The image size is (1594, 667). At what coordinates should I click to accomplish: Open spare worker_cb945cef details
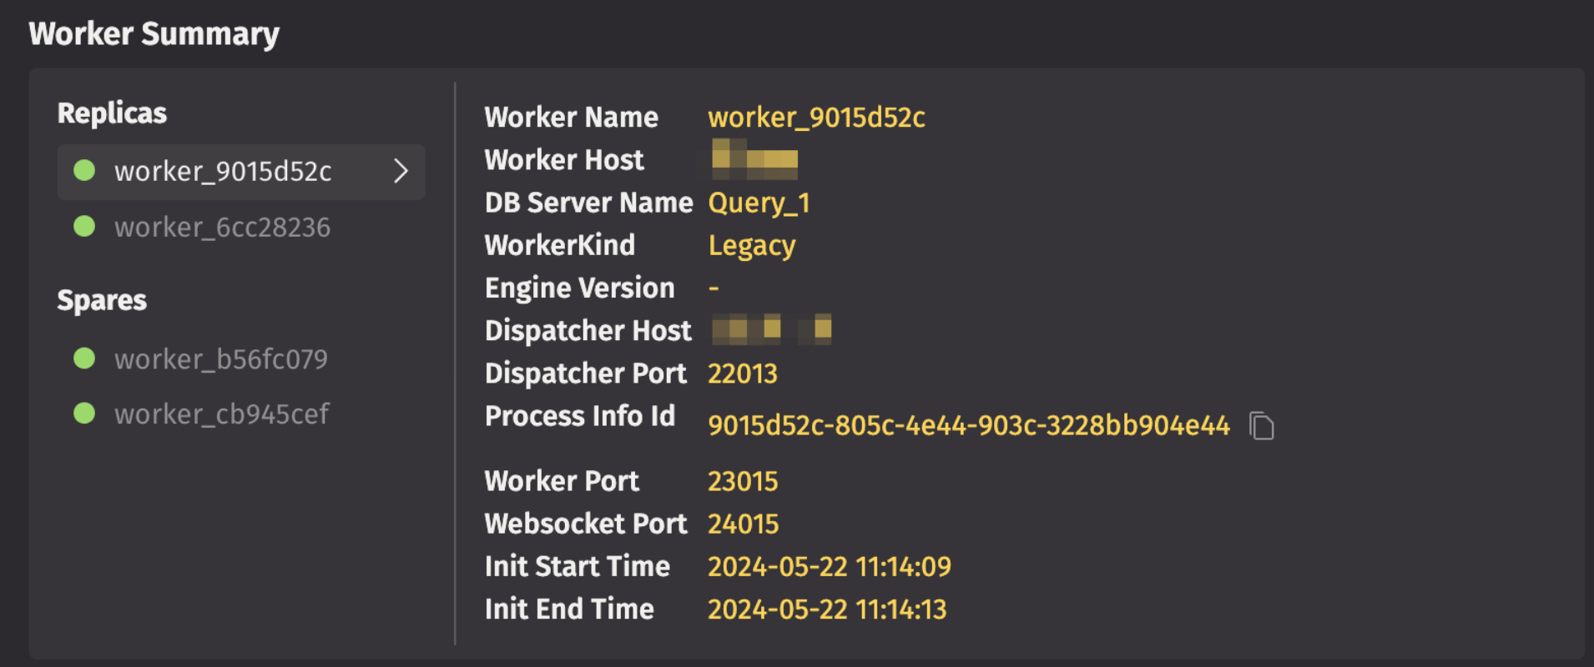[x=222, y=414]
